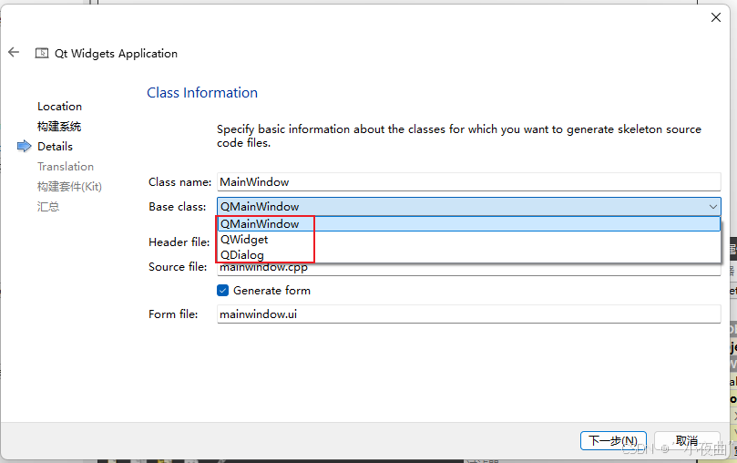Focus the Form file input field
This screenshot has height=463, width=737.
click(468, 314)
